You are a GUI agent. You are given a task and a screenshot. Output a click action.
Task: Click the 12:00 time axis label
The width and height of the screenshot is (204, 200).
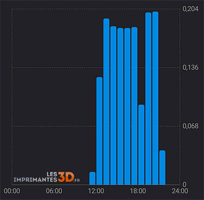tap(96, 191)
